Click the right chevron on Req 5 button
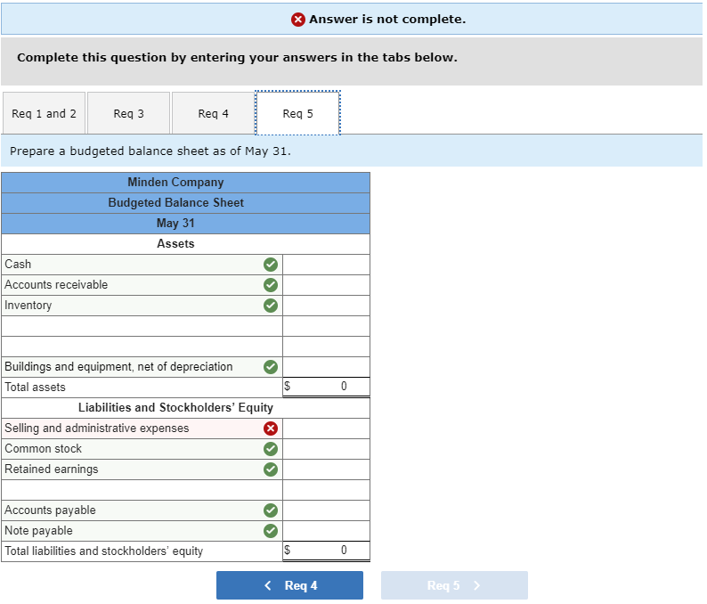The width and height of the screenshot is (707, 604). 476,585
